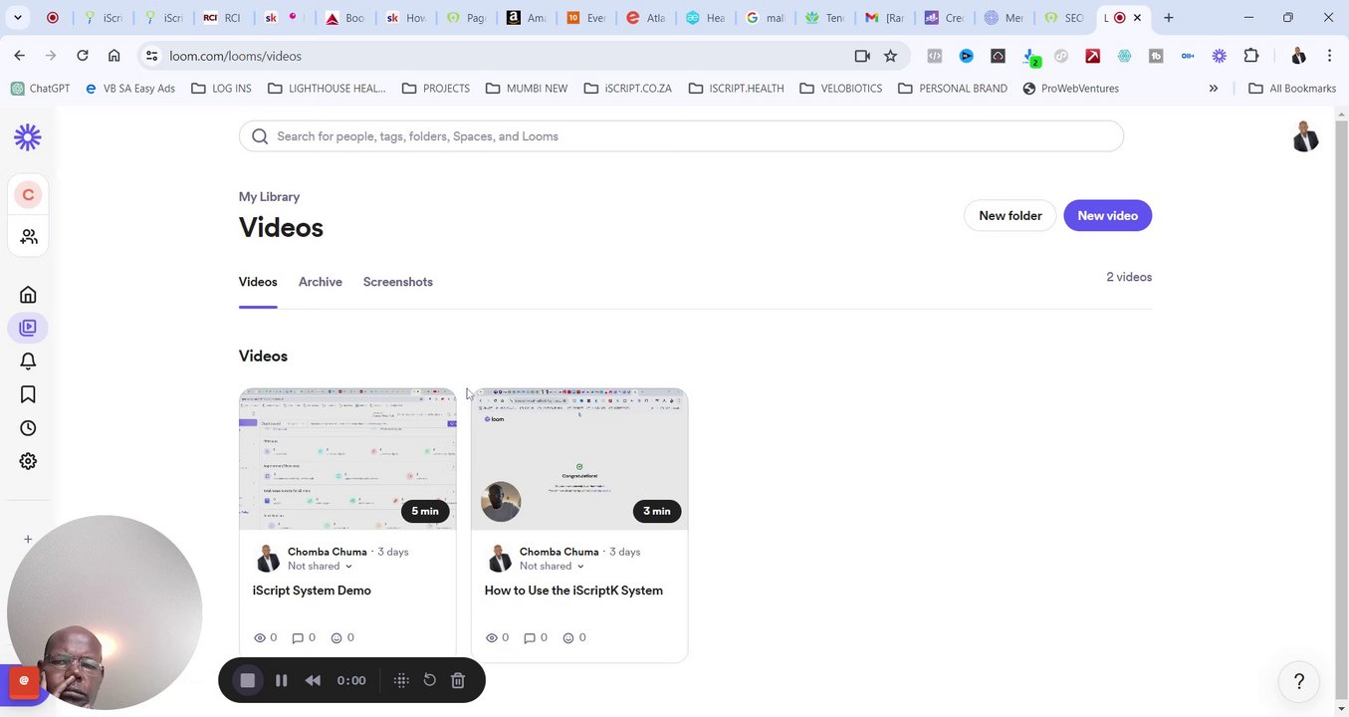Viewport: 1349px width, 717px height.
Task: Open the workspace C avatar
Action: (x=28, y=195)
